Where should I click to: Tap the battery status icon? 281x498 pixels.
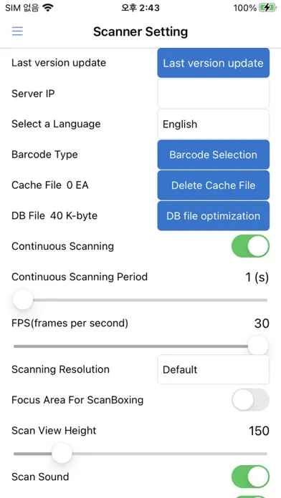[267, 8]
